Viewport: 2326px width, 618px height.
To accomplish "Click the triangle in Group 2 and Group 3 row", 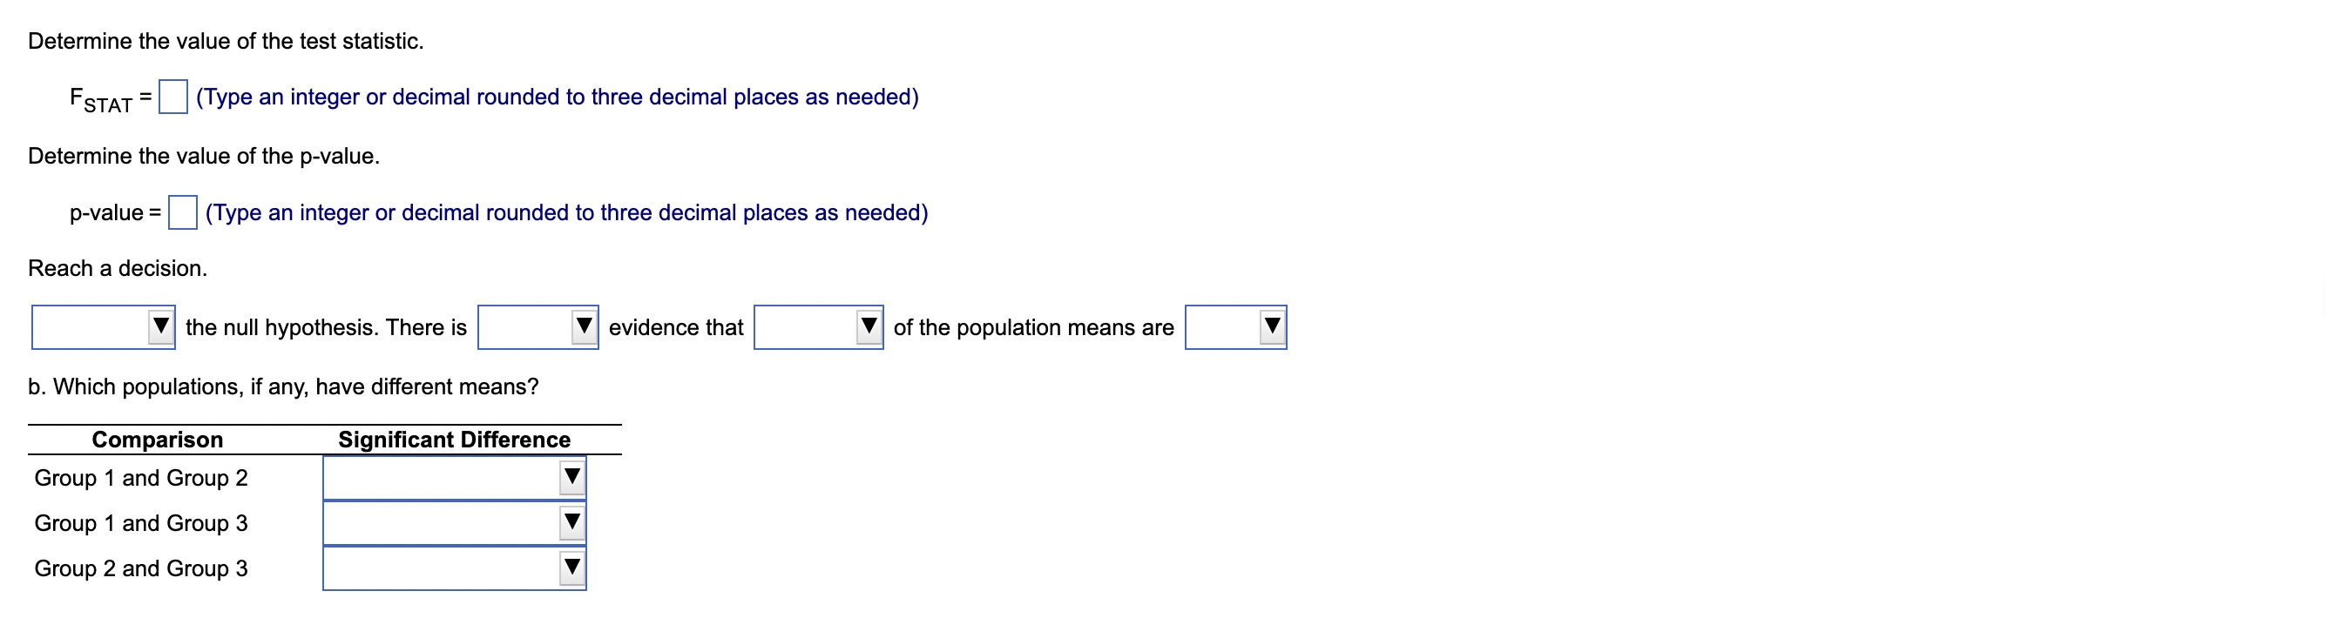I will coord(571,568).
